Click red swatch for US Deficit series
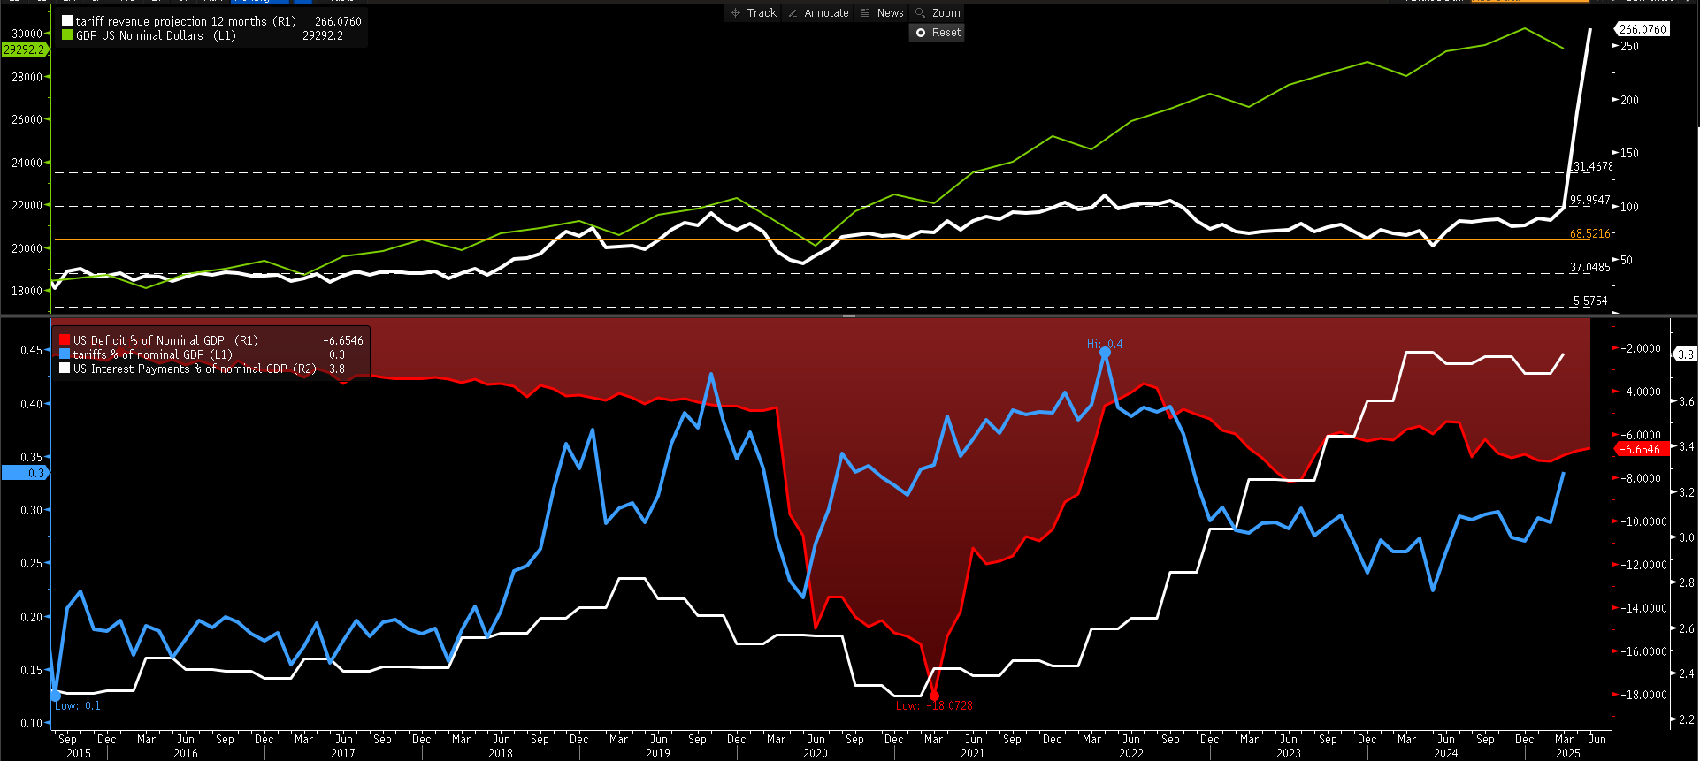The image size is (1700, 761). coord(65,340)
